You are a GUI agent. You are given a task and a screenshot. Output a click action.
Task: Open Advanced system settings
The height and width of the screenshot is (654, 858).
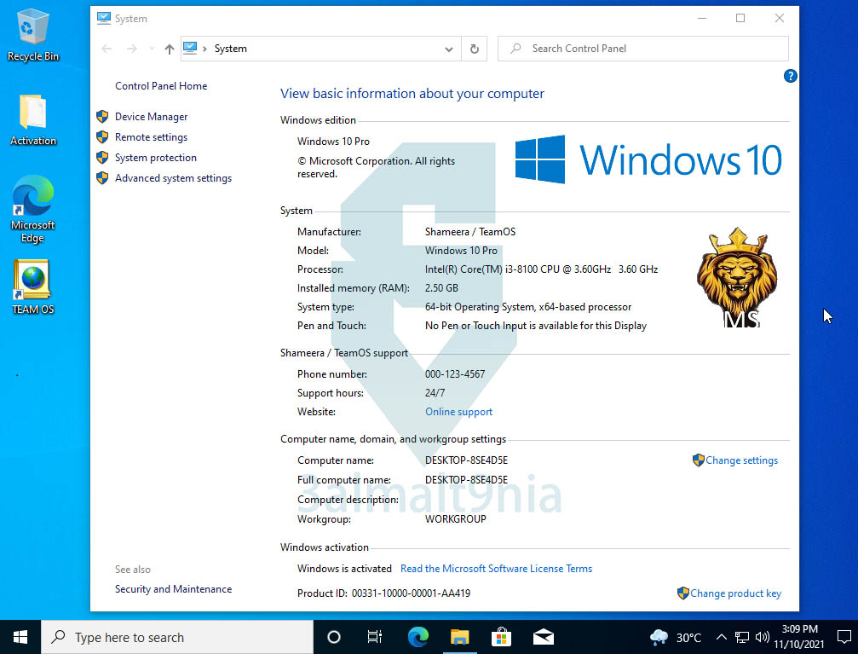coord(173,178)
